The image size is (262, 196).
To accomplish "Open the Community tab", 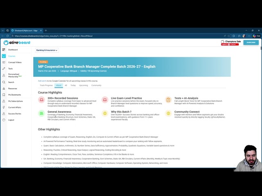I will pos(96,85).
